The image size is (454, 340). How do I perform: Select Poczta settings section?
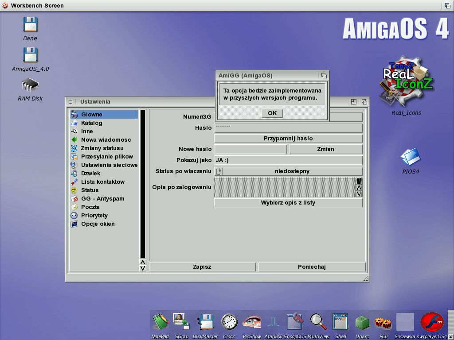(x=104, y=207)
